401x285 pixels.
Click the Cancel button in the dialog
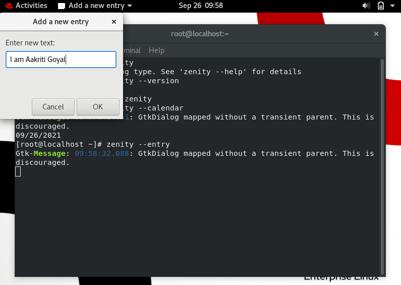click(x=53, y=106)
